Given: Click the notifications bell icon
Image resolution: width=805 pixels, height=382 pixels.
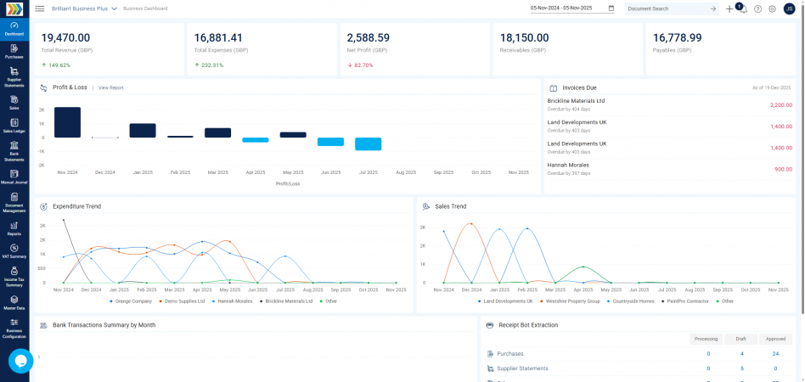Looking at the screenshot, I should (x=743, y=9).
